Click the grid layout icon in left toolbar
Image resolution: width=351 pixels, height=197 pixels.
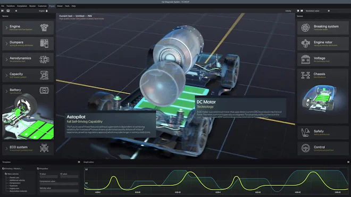(2, 11)
